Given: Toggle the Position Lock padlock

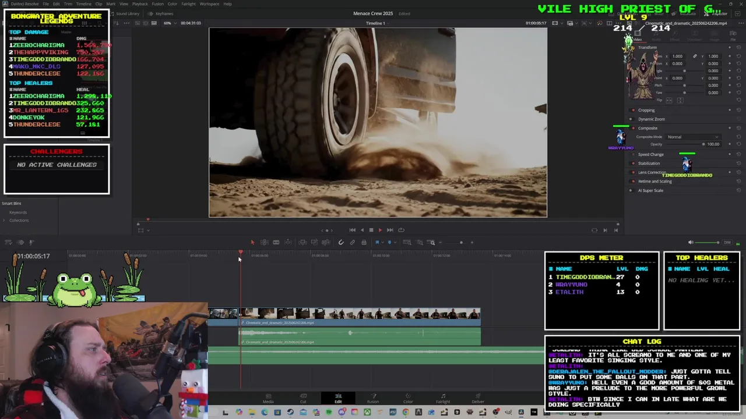Looking at the screenshot, I should pyautogui.click(x=364, y=242).
